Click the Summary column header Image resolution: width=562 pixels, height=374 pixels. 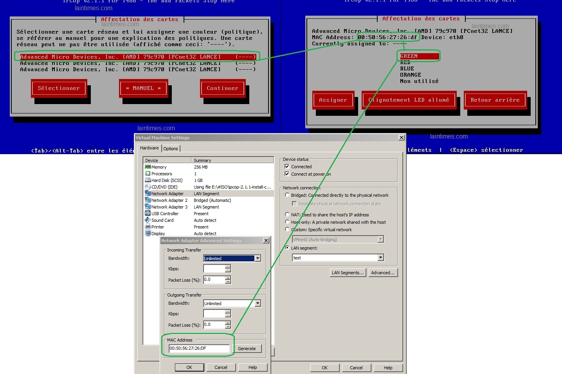point(232,160)
